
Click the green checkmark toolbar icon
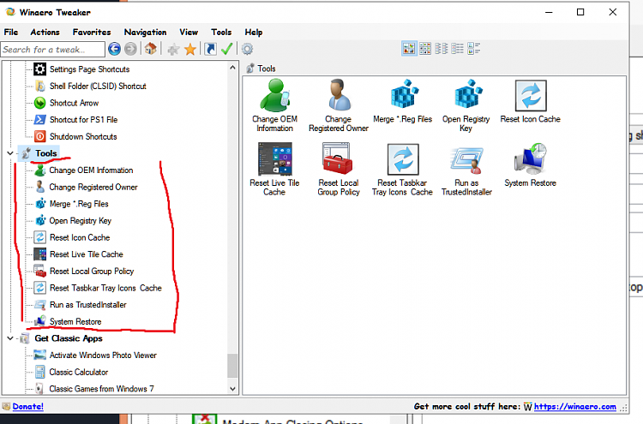click(x=226, y=49)
